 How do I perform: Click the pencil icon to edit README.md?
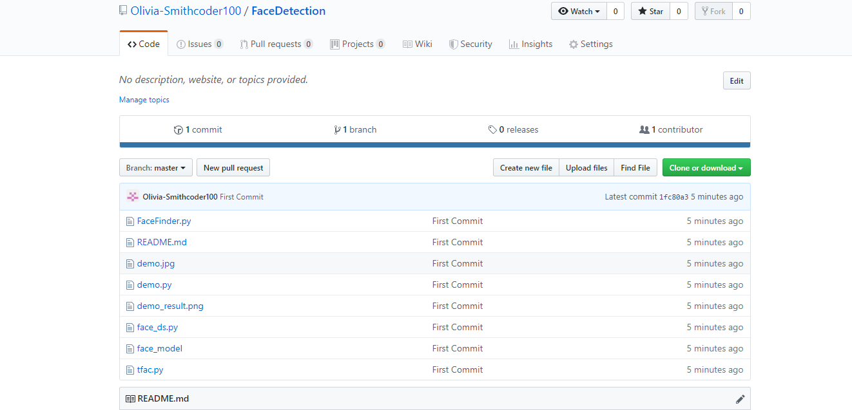point(740,398)
